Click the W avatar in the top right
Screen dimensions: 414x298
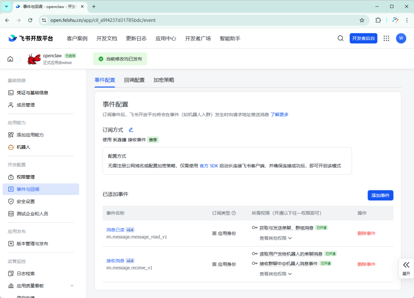tap(401, 38)
